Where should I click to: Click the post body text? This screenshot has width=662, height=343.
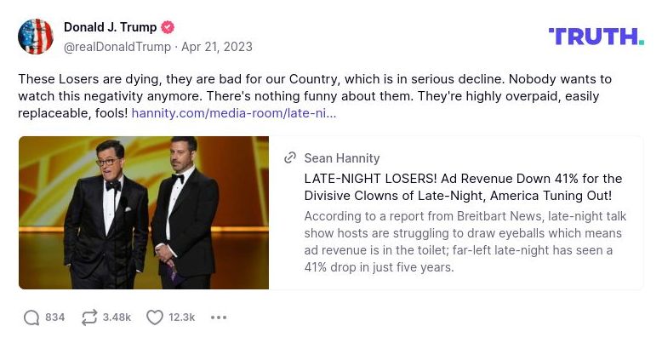coord(315,87)
